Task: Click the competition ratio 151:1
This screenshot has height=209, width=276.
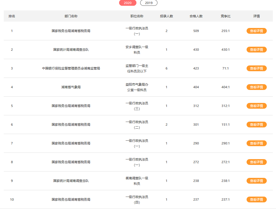Action: (x=226, y=125)
